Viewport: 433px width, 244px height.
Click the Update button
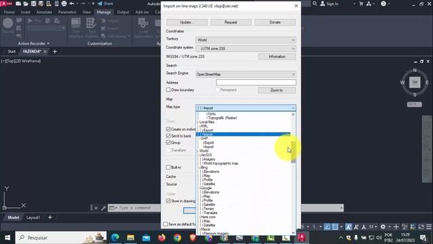point(187,22)
